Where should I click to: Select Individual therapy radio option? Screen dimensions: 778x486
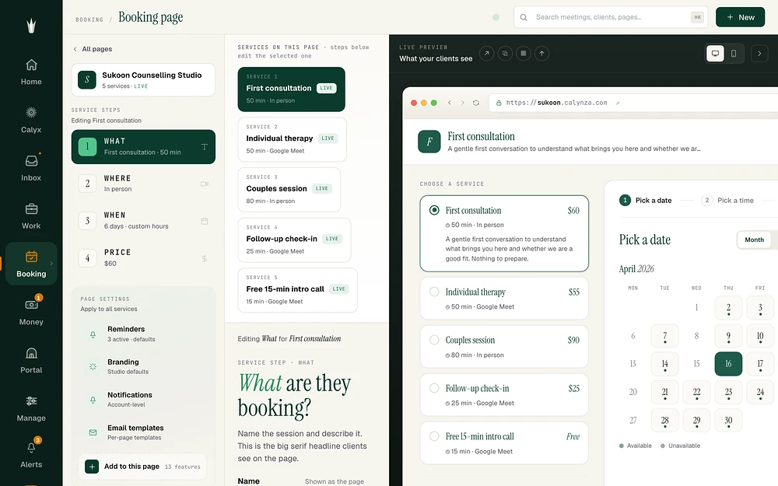[x=434, y=292]
